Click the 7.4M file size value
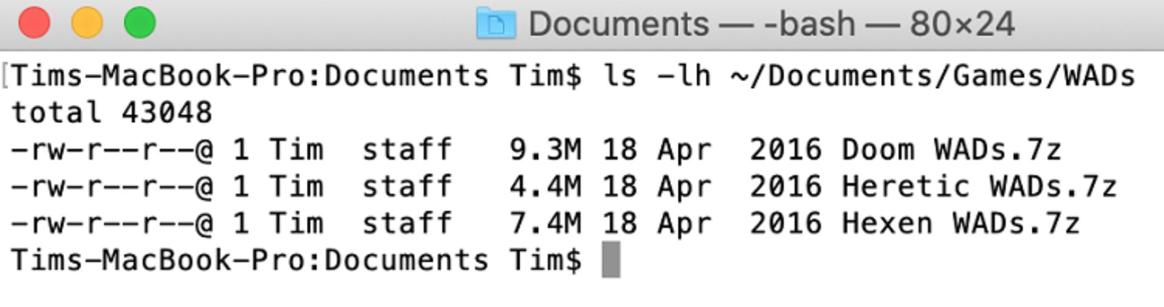 point(545,223)
